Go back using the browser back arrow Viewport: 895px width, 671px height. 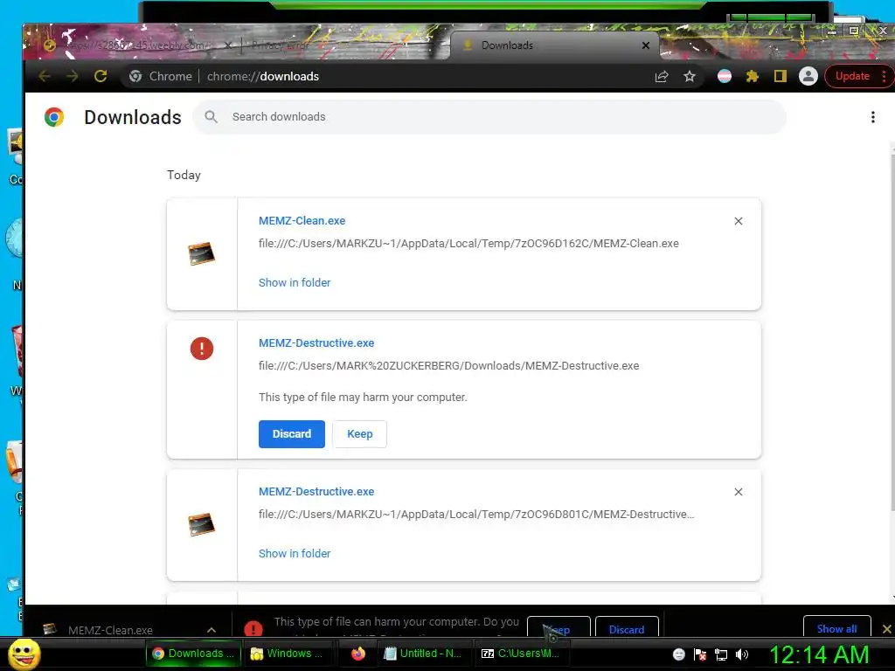45,77
